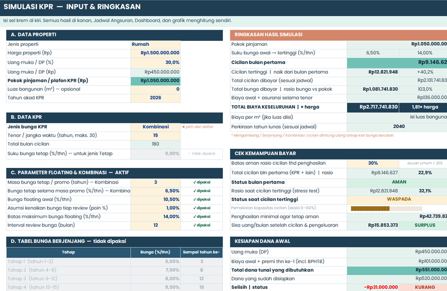The image size is (447, 291).
Task: Select the 'A. DATA PROPERTI' section header
Action: click(x=115, y=35)
